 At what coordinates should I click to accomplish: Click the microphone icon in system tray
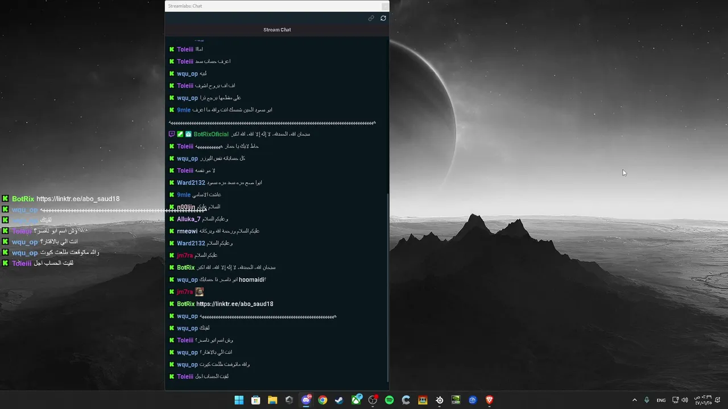pyautogui.click(x=647, y=400)
